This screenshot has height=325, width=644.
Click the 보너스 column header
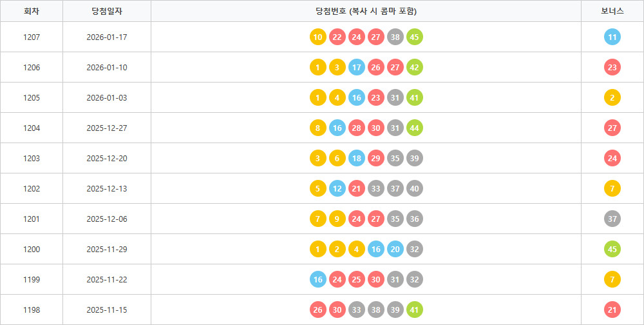(612, 11)
